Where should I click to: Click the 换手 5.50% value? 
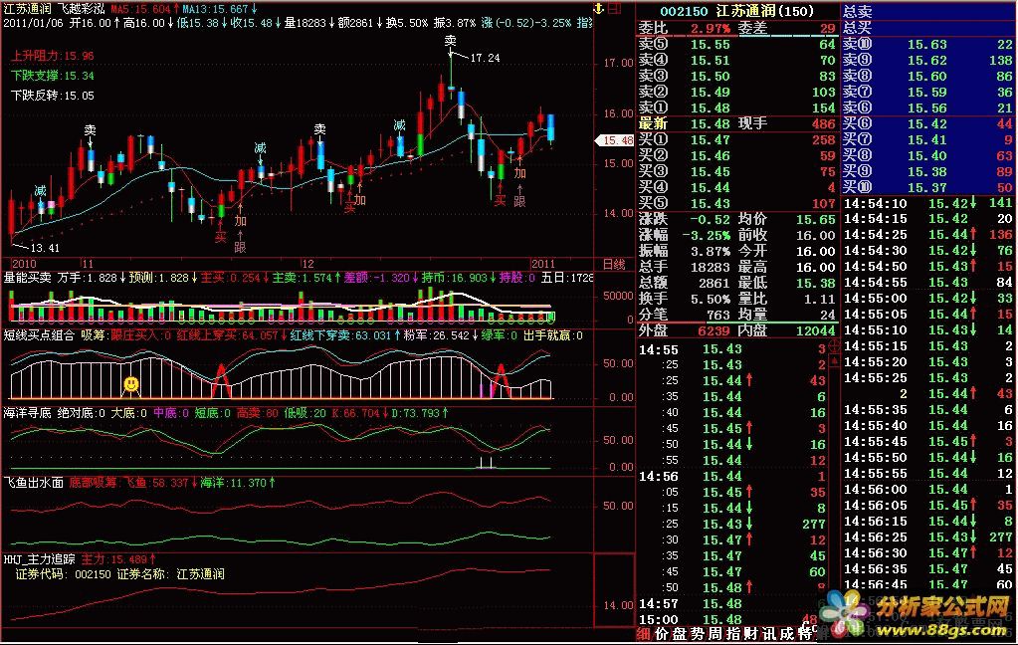[x=711, y=299]
